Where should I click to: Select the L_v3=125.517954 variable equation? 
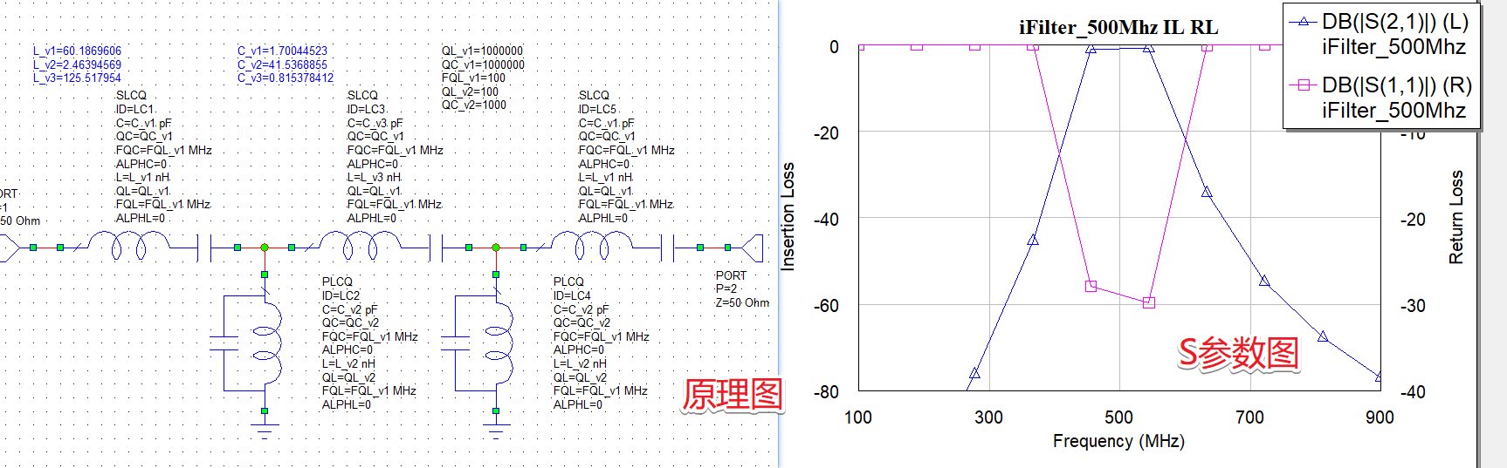tap(77, 78)
